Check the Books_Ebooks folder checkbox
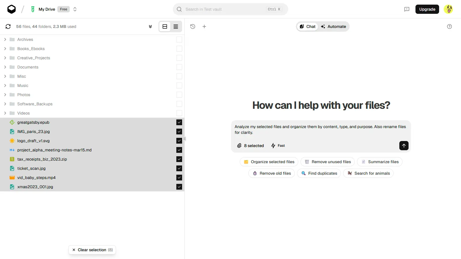The image size is (461, 259). 179,49
